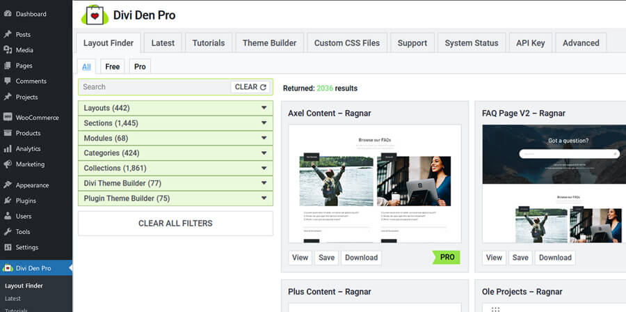Click the Users person icon
Viewport: 626px width, 312px height.
click(x=8, y=216)
